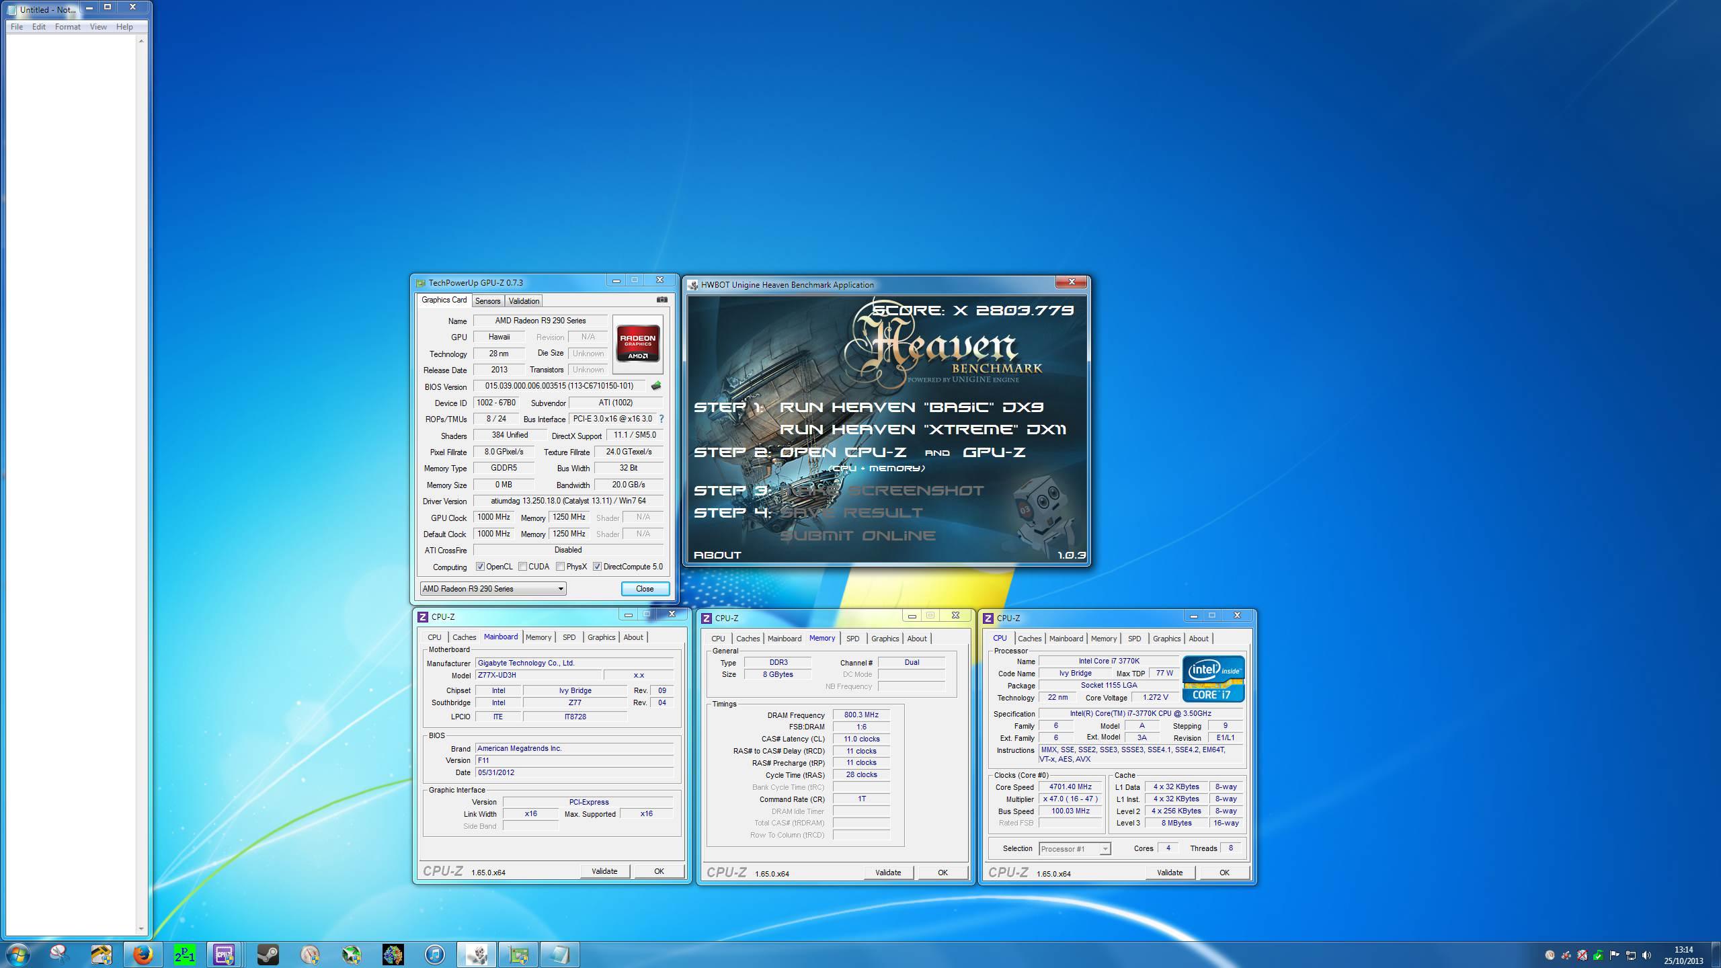Screen dimensions: 1721x968
Task: Open the volume speaker tray icon
Action: click(1646, 955)
